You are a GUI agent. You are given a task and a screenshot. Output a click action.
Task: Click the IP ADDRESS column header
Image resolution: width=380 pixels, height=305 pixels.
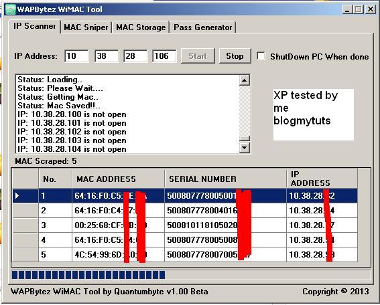(x=322, y=179)
